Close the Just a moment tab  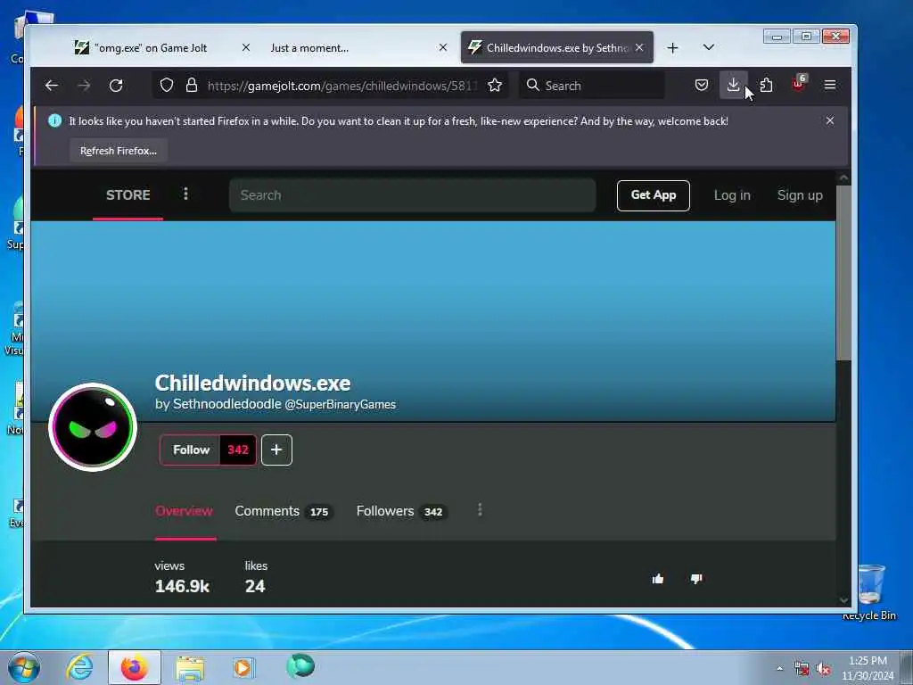[x=443, y=47]
